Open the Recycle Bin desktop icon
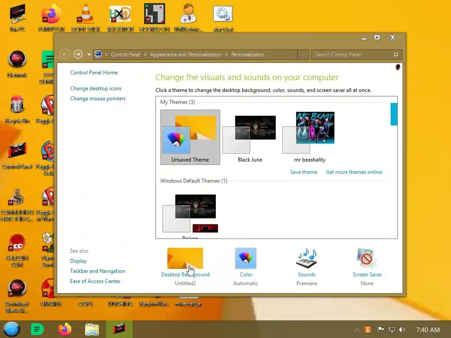The height and width of the screenshot is (338, 451). click(17, 110)
